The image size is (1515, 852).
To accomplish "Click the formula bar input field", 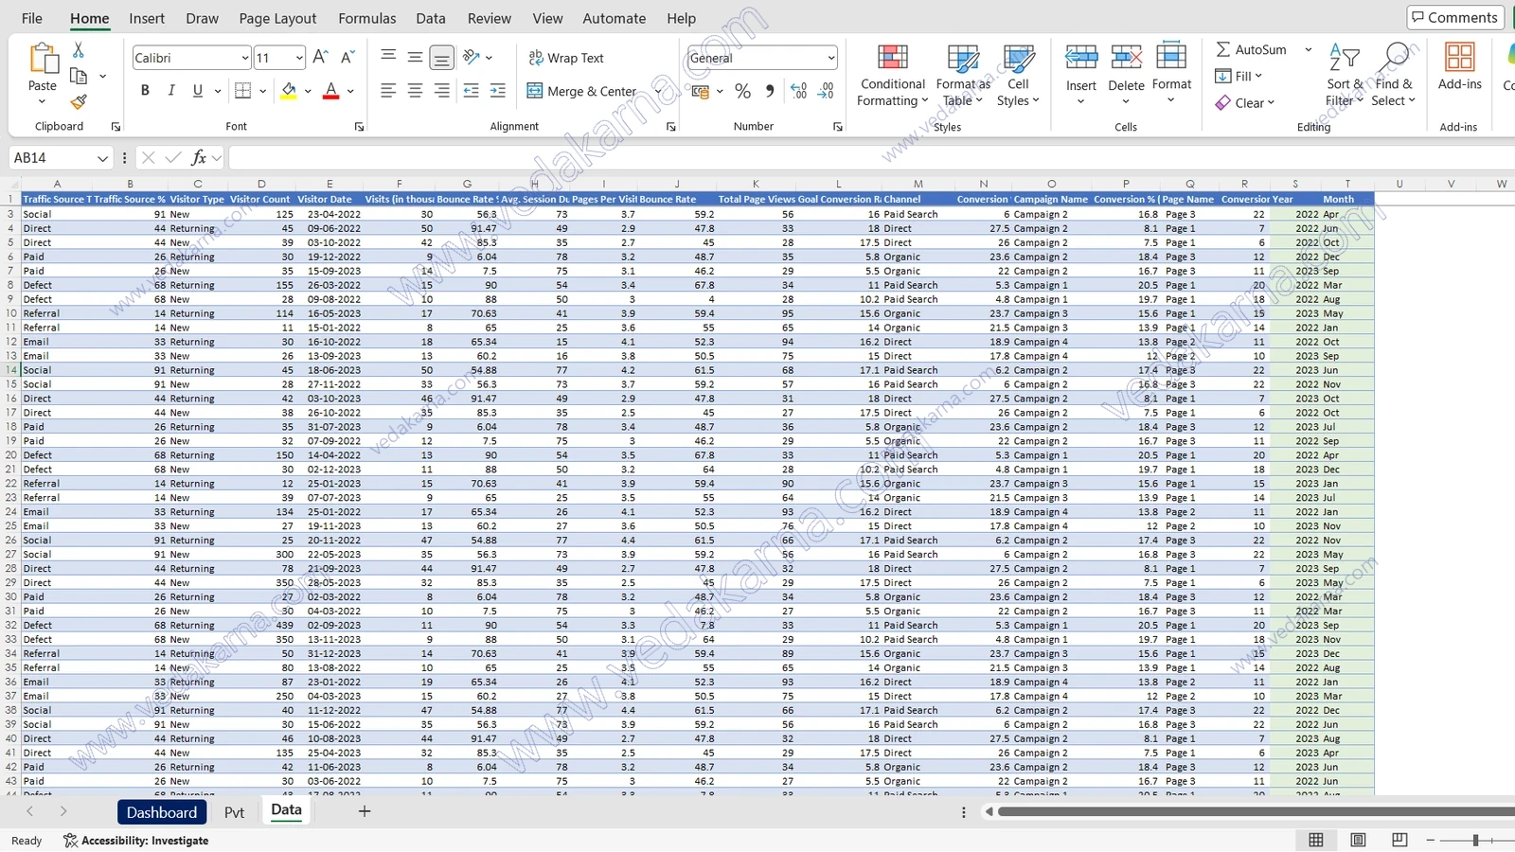I will click(x=871, y=158).
